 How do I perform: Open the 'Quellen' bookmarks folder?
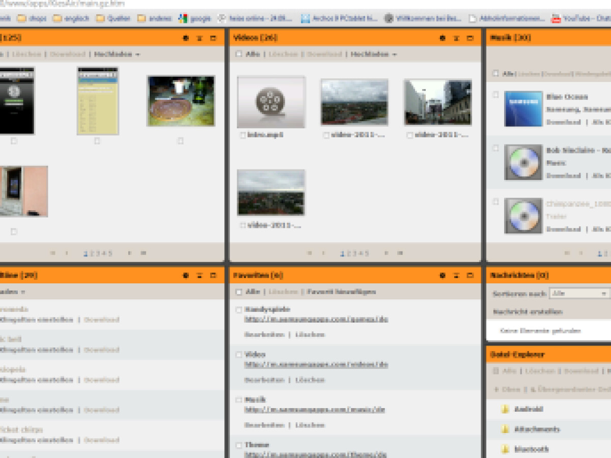click(115, 19)
